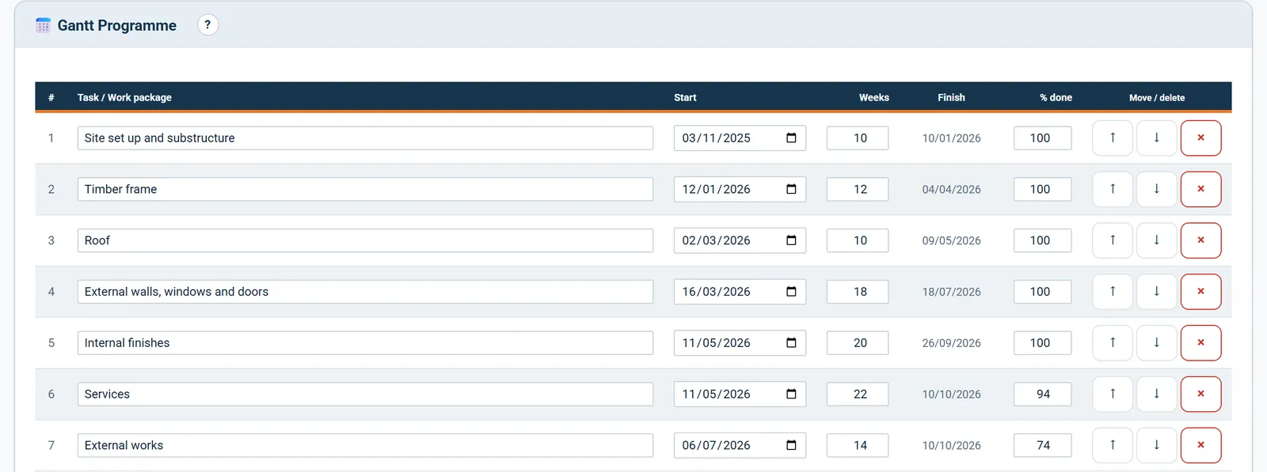Move Internal finishes task up
The height and width of the screenshot is (472, 1267).
pos(1112,342)
